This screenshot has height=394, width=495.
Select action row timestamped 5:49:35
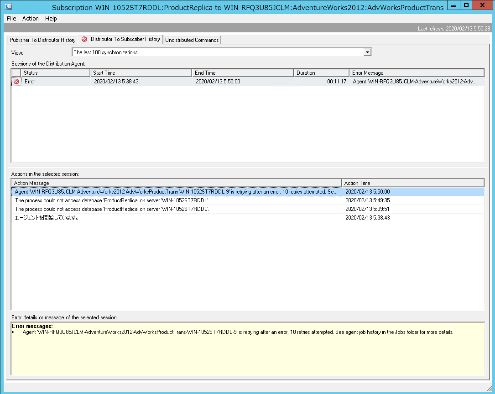[x=248, y=200]
